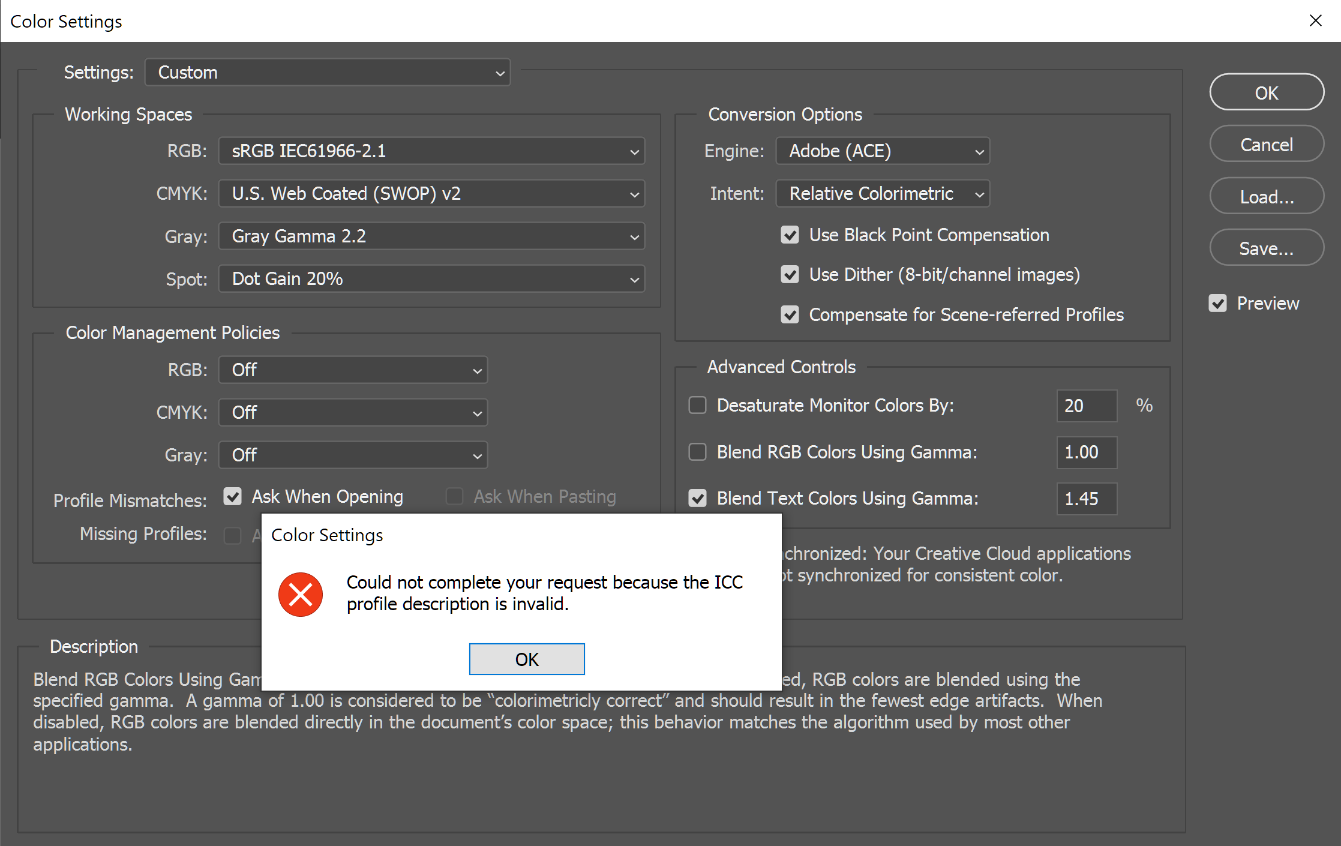Enable Desaturate Monitor Colors By
Screen dimensions: 1341x846
(x=697, y=406)
